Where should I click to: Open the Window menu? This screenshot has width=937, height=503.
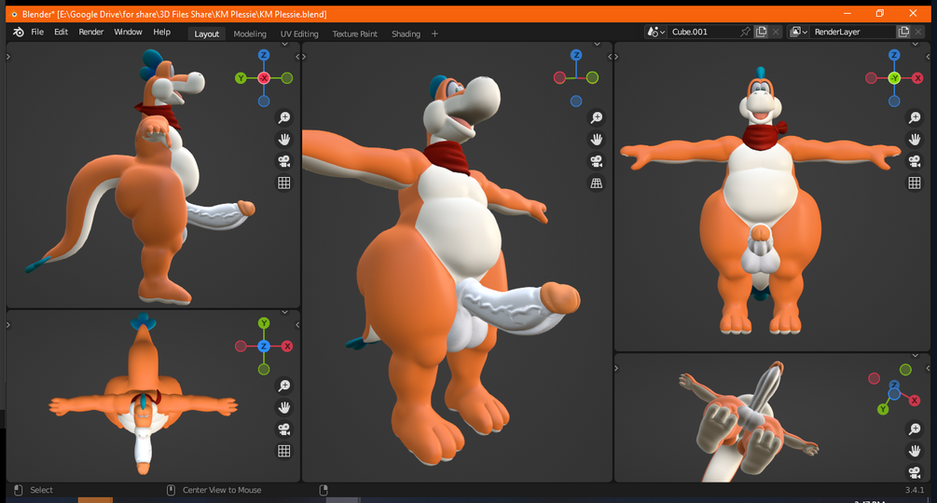tap(128, 33)
